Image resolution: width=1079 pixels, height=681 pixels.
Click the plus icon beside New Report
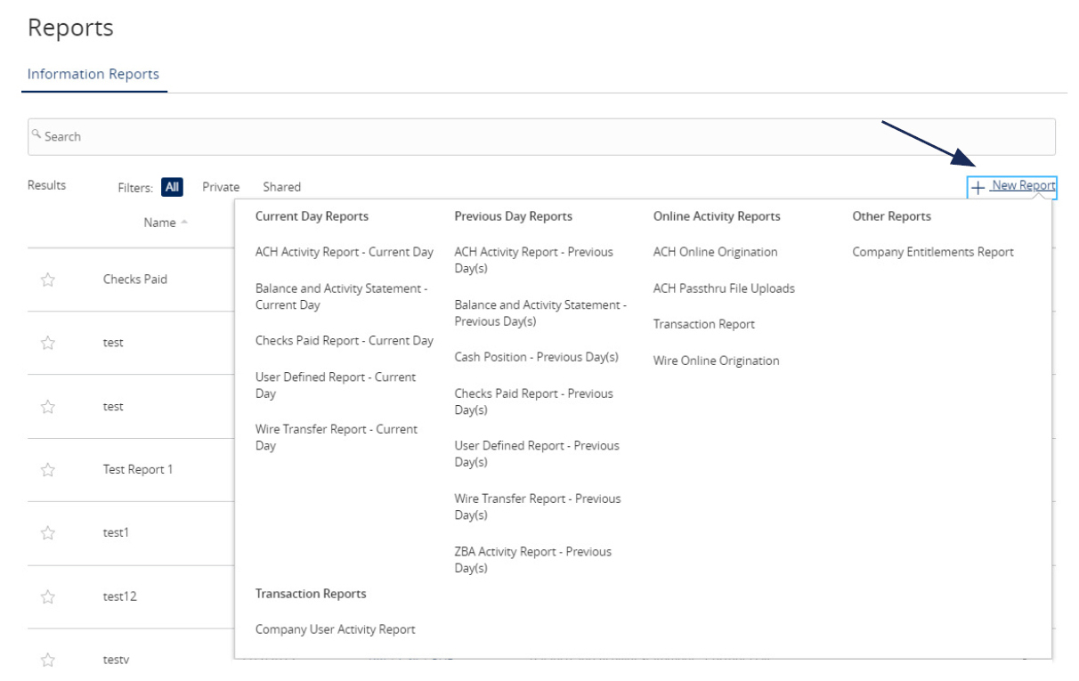(x=978, y=188)
